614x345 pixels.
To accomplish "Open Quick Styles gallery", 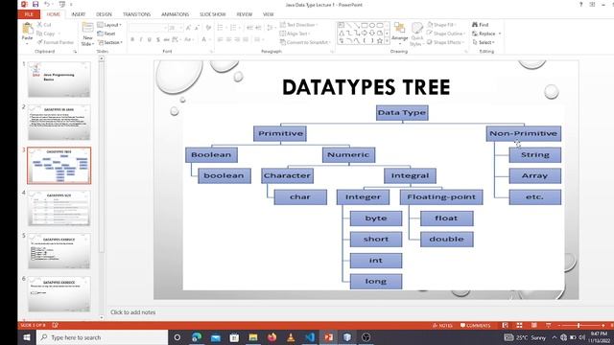I will coord(416,34).
